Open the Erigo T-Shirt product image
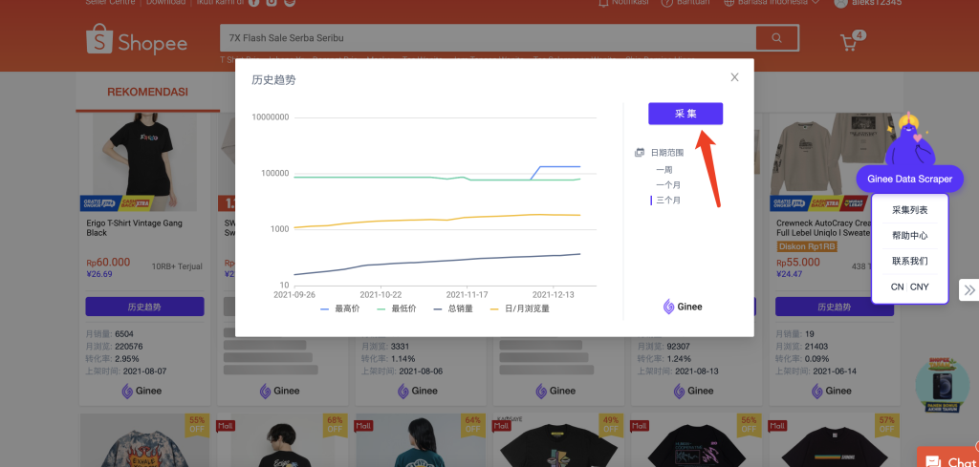Viewport: 979px width, 467px height. point(144,162)
